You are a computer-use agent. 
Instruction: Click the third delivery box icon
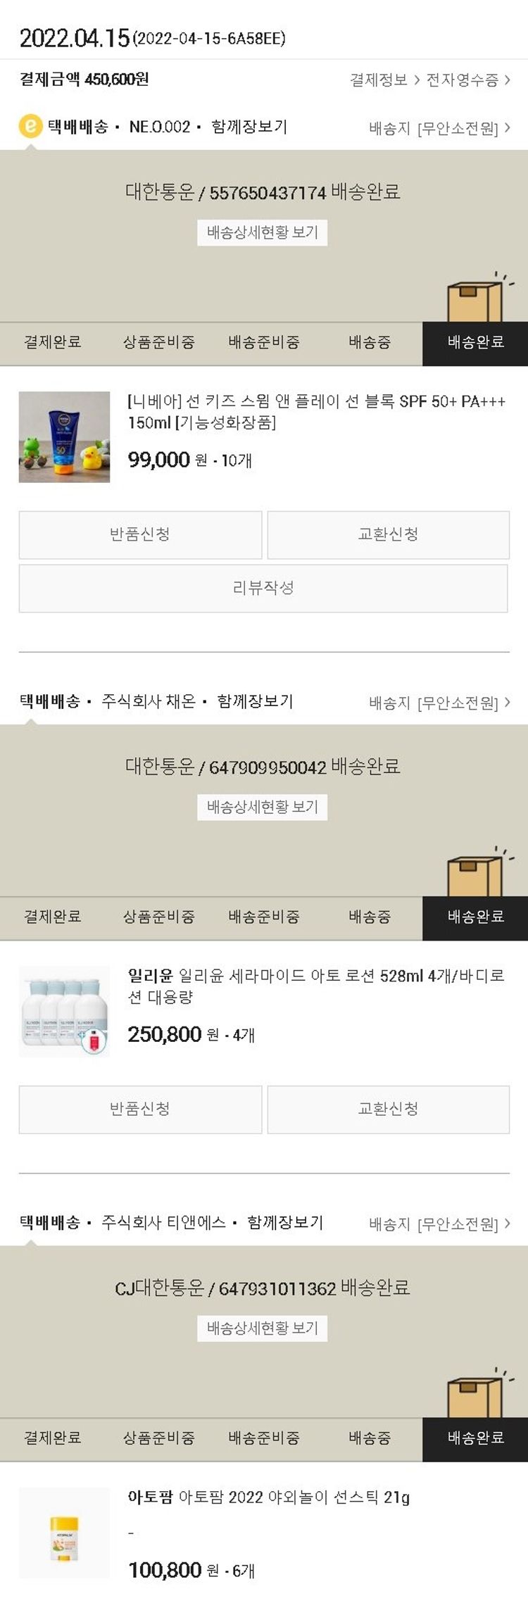[474, 1395]
